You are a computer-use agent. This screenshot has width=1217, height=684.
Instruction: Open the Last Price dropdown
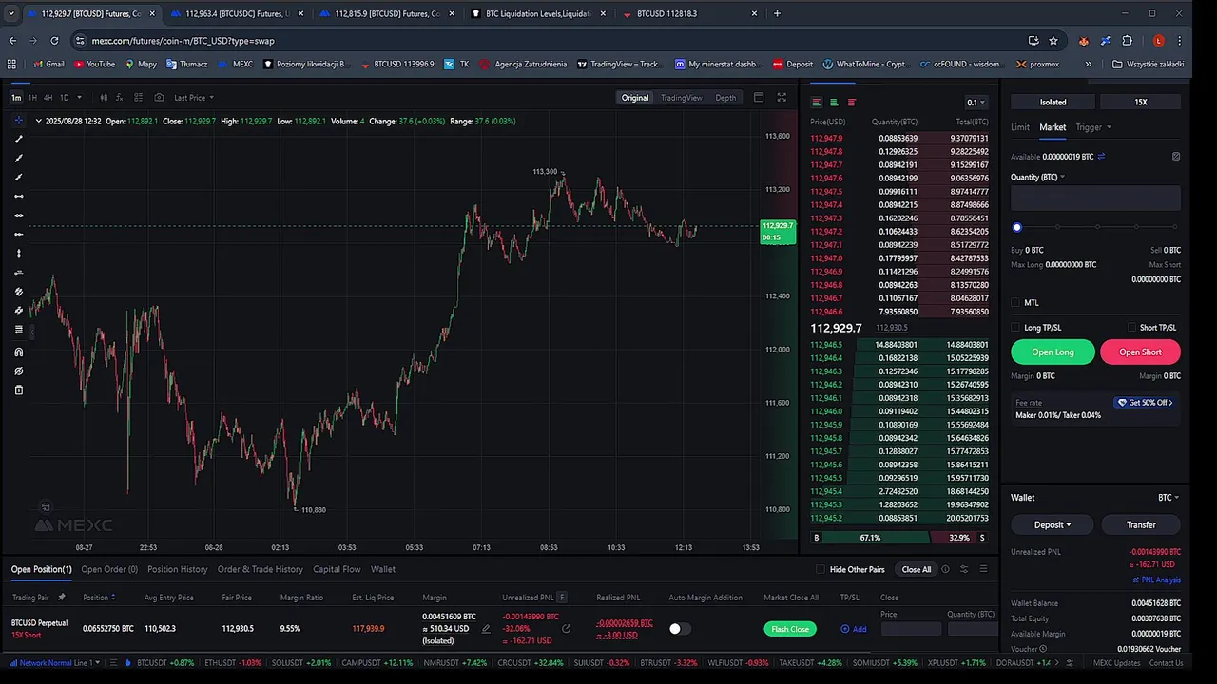[x=193, y=98]
